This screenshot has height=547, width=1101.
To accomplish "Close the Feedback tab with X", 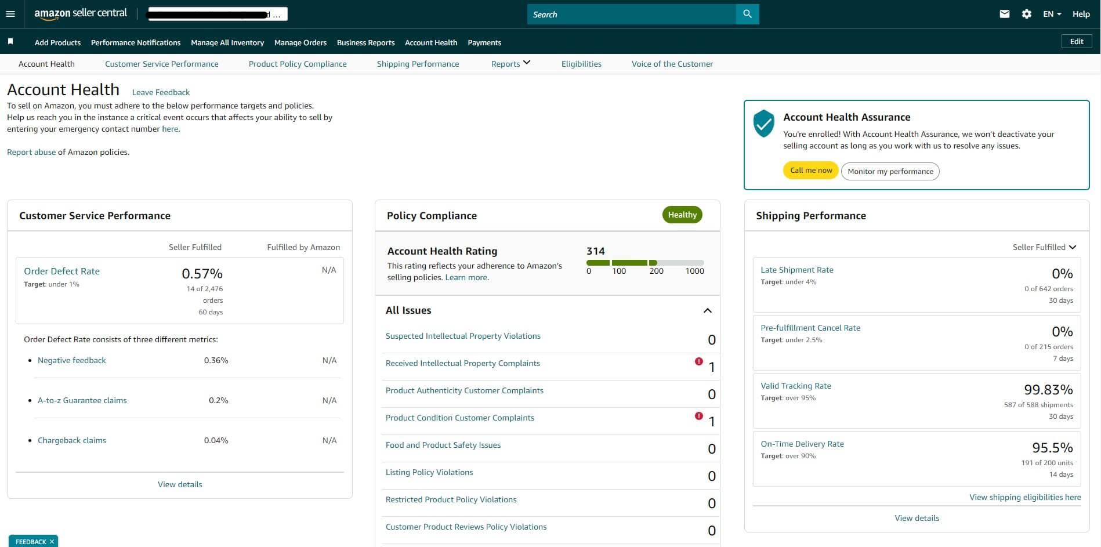I will click(52, 542).
